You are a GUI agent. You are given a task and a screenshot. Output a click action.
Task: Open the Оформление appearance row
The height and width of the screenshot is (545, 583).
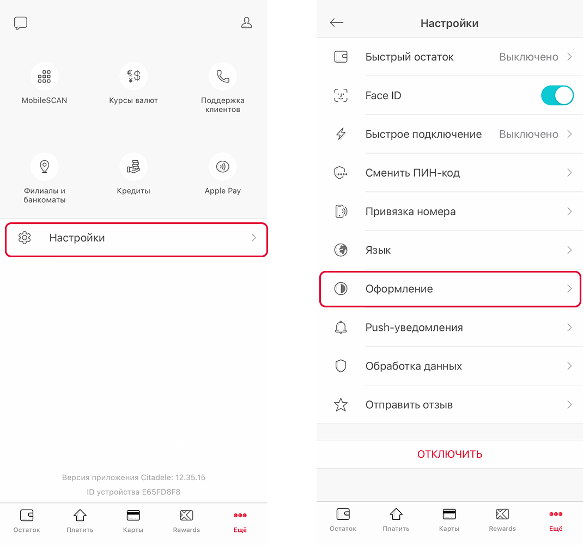coord(450,289)
